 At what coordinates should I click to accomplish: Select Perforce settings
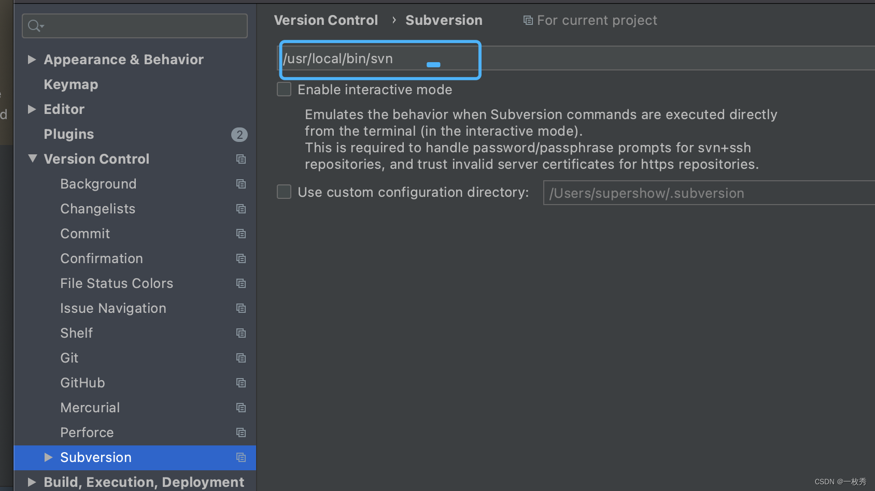87,432
